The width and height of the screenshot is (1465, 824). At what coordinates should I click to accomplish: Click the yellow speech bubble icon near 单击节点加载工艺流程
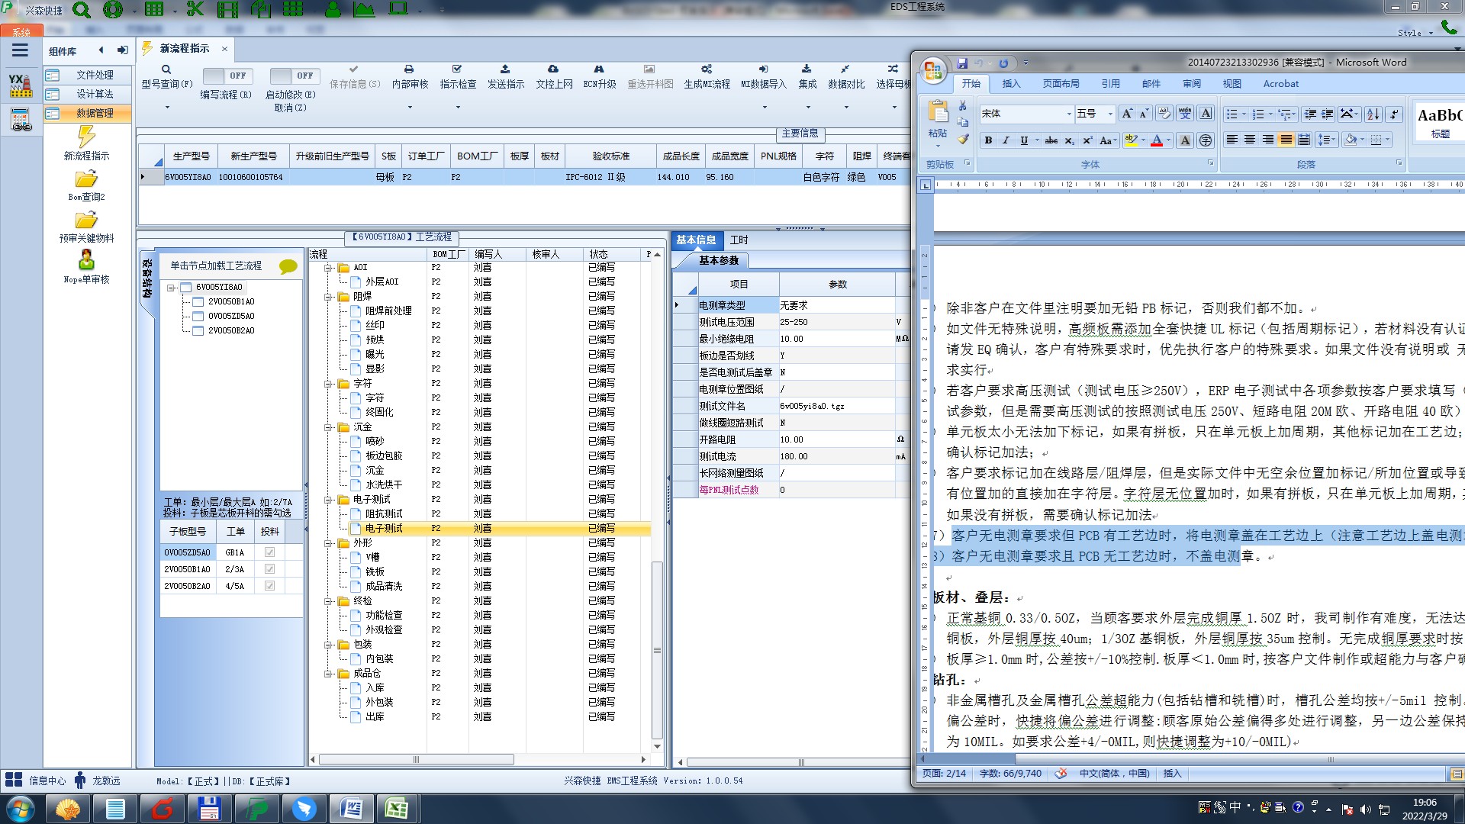(288, 266)
